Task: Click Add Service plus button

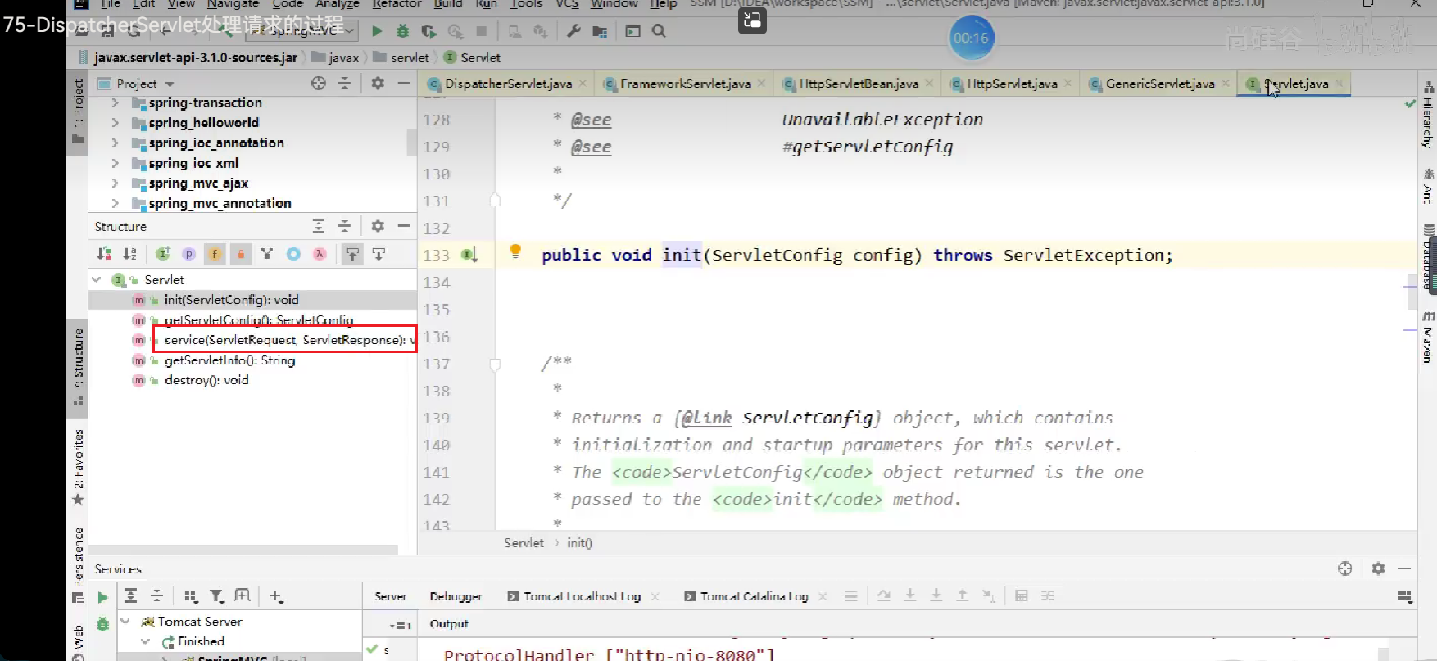Action: (276, 596)
